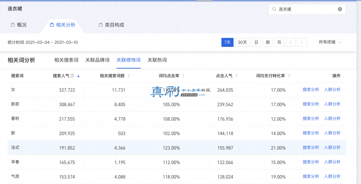Open 搜索分析 for the 新款 row

[x=311, y=104]
